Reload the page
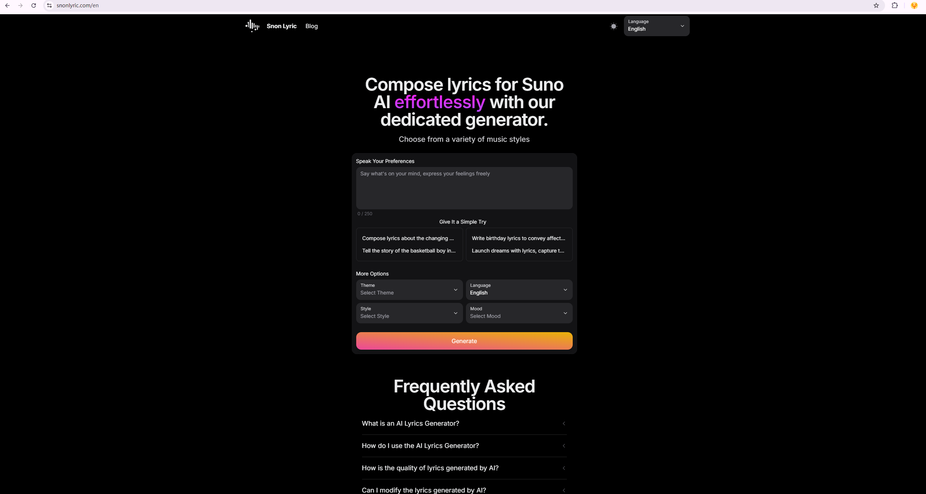This screenshot has height=494, width=926. click(34, 5)
